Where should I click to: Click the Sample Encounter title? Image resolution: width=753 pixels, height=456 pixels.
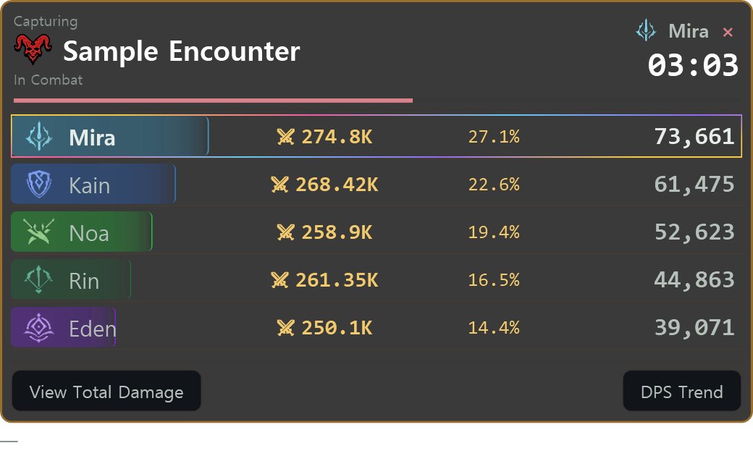(182, 51)
